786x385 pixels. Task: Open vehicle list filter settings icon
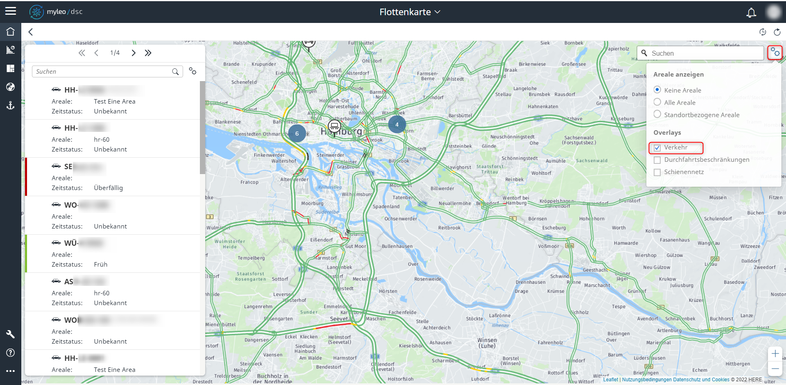(x=193, y=71)
